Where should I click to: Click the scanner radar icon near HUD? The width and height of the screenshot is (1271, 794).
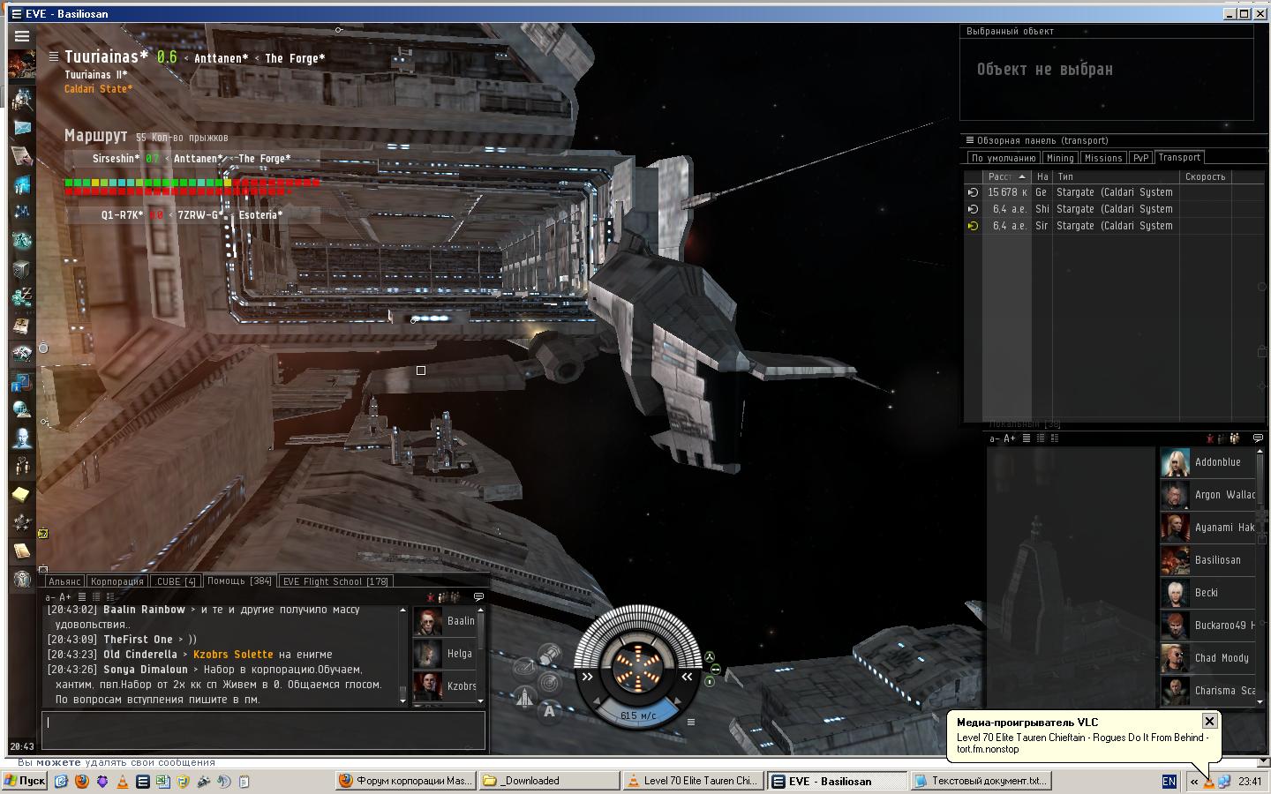(x=549, y=682)
